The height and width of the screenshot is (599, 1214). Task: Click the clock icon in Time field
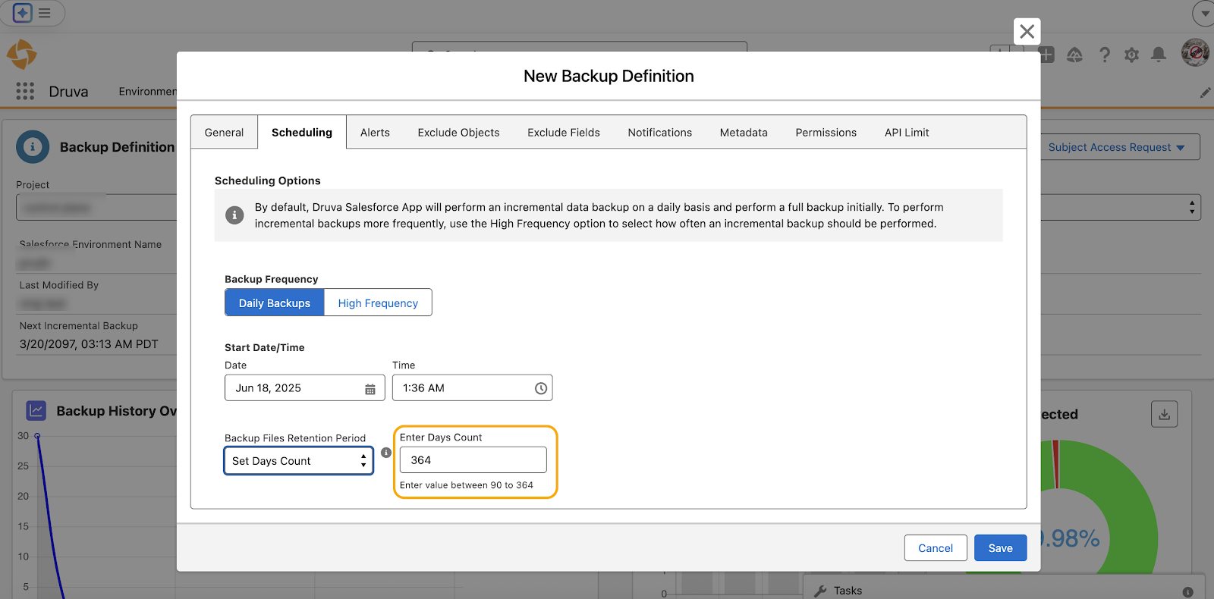[540, 388]
